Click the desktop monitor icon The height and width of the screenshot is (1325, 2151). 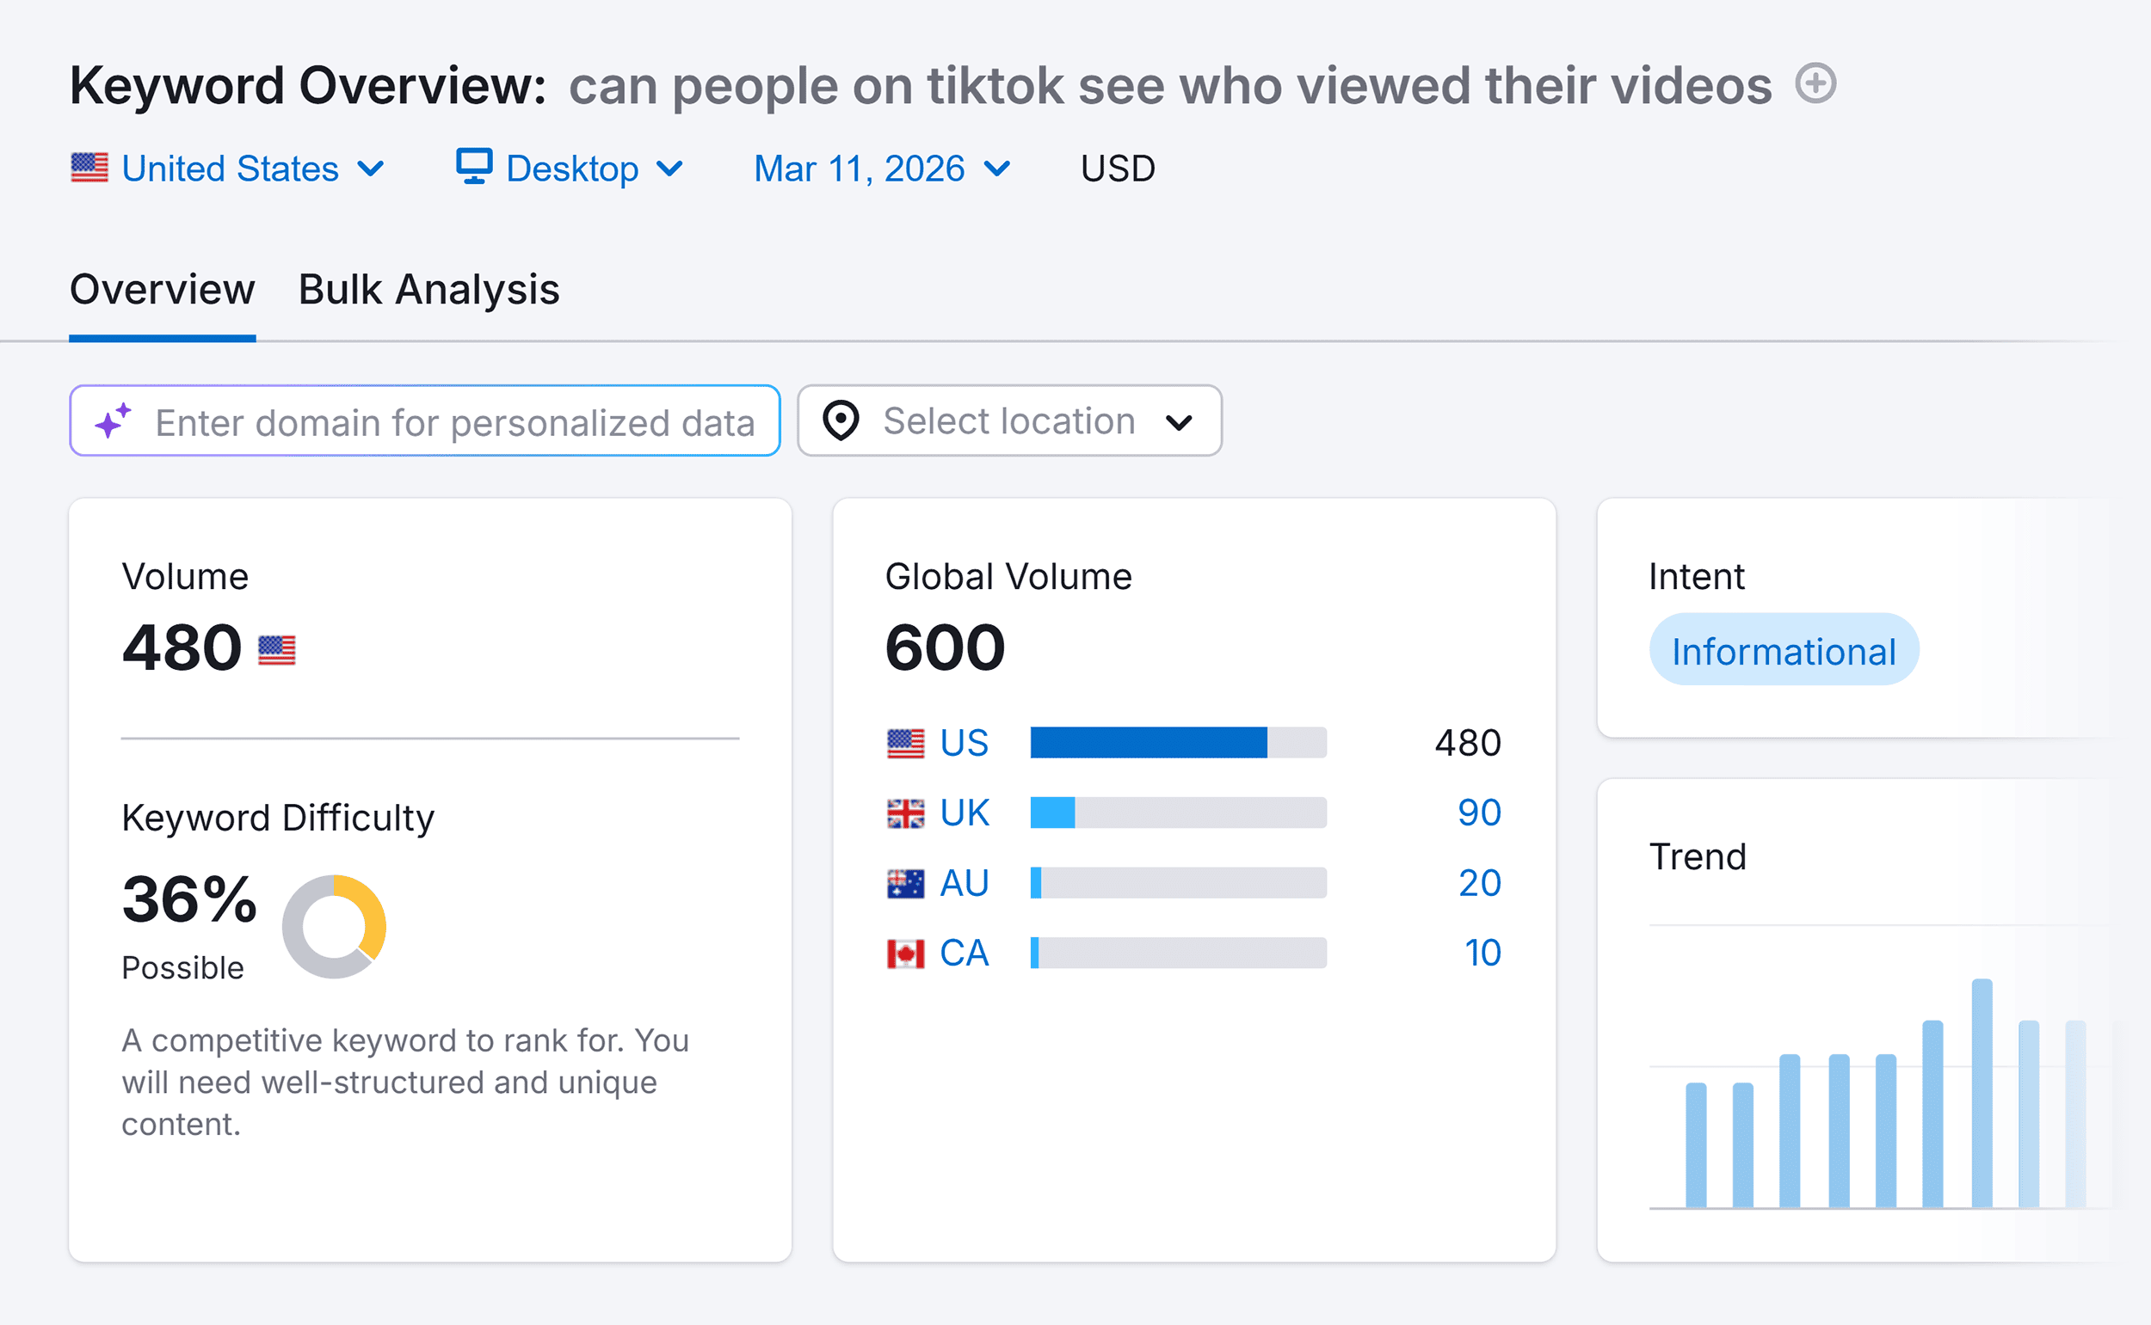pyautogui.click(x=472, y=168)
